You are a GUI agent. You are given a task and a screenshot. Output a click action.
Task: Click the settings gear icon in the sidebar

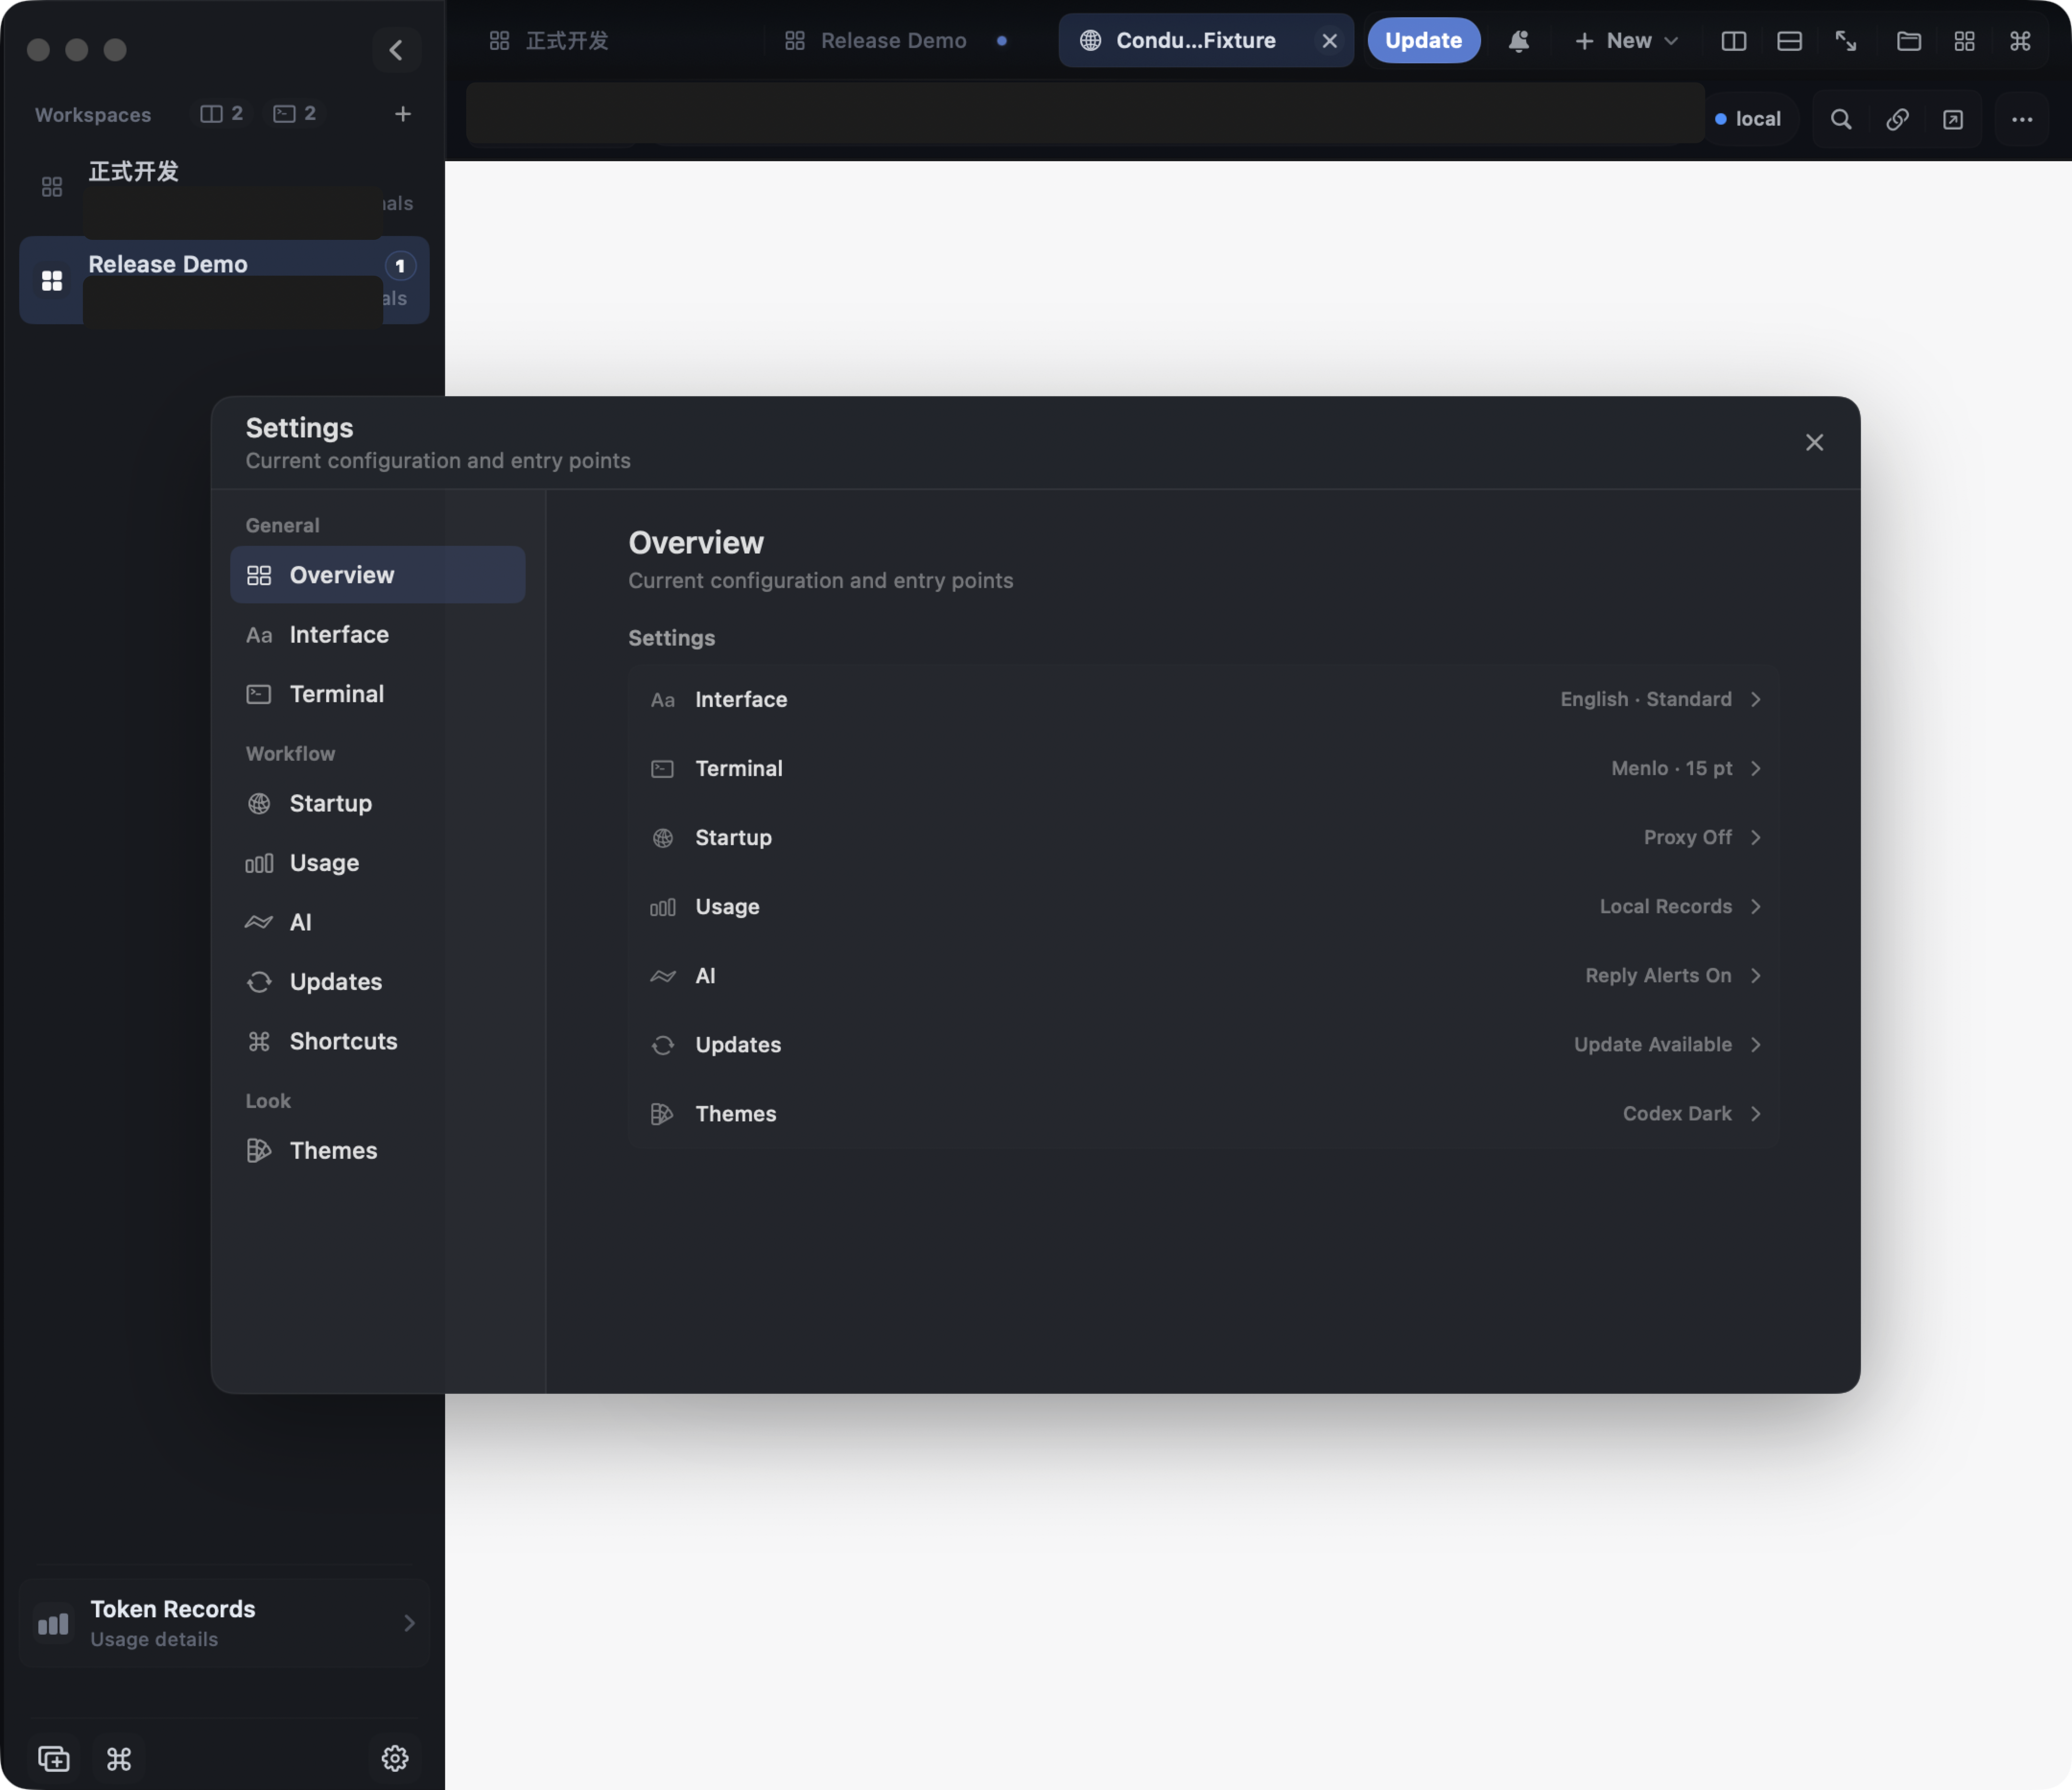[395, 1758]
